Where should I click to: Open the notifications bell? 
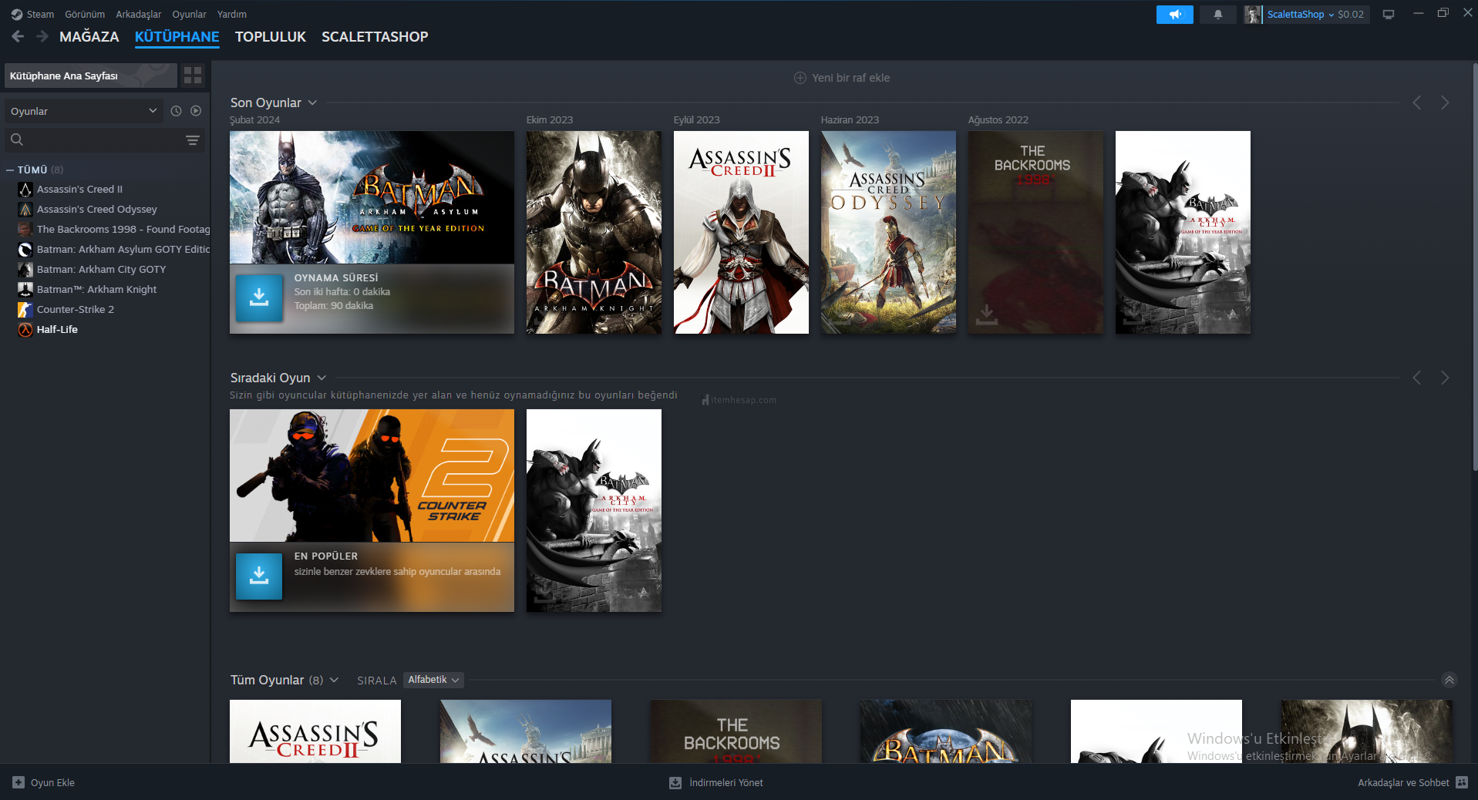(1218, 15)
